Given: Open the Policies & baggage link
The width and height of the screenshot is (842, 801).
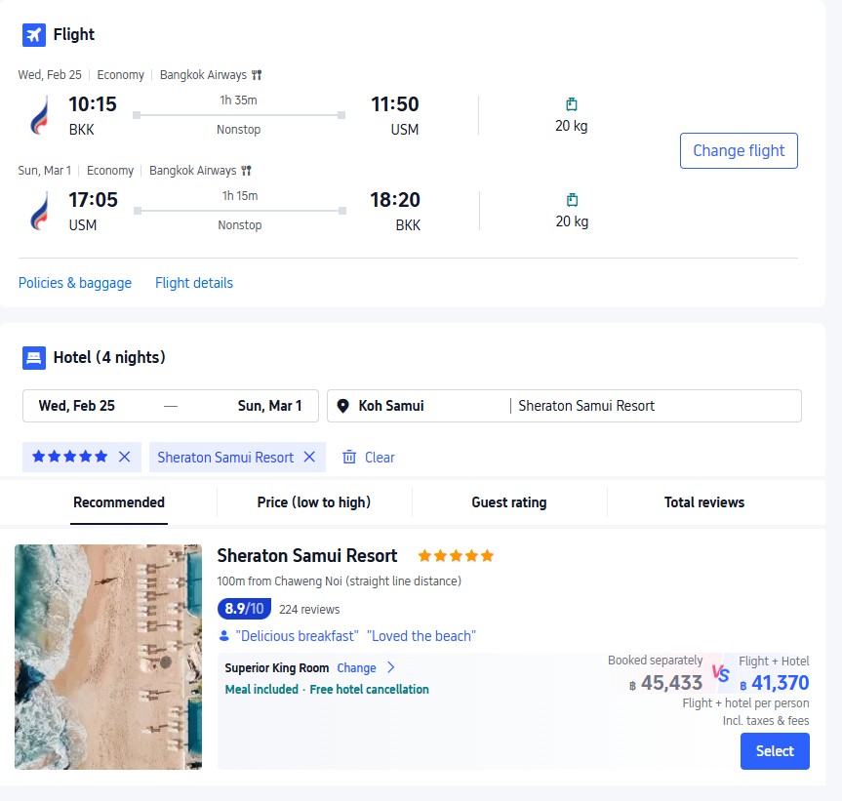Looking at the screenshot, I should pyautogui.click(x=75, y=283).
